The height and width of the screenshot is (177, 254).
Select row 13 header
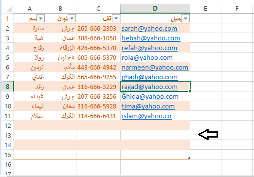[8, 136]
